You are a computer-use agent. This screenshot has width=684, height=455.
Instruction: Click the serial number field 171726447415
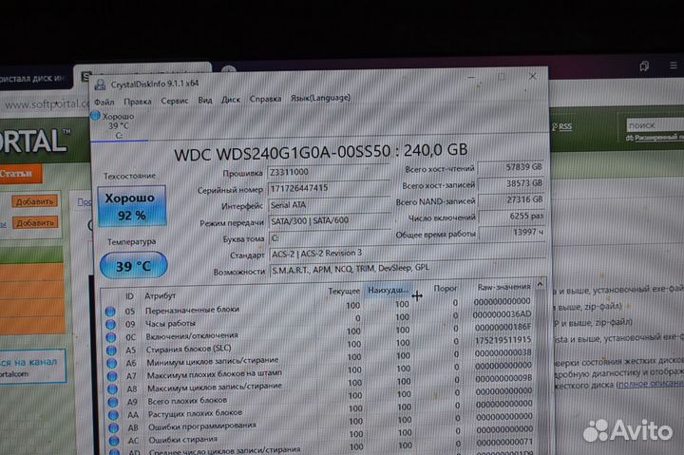[329, 188]
